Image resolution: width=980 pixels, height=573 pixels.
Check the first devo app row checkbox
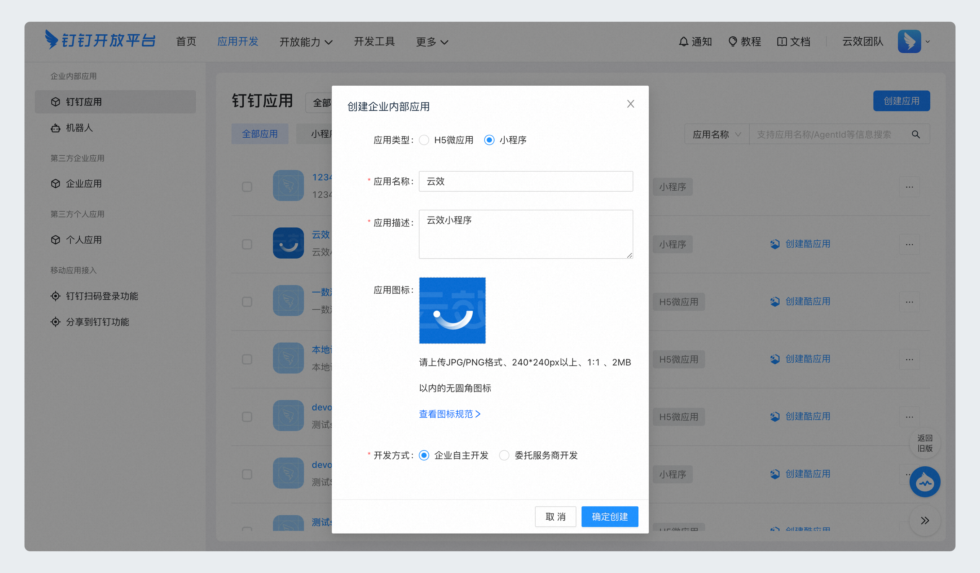click(247, 417)
